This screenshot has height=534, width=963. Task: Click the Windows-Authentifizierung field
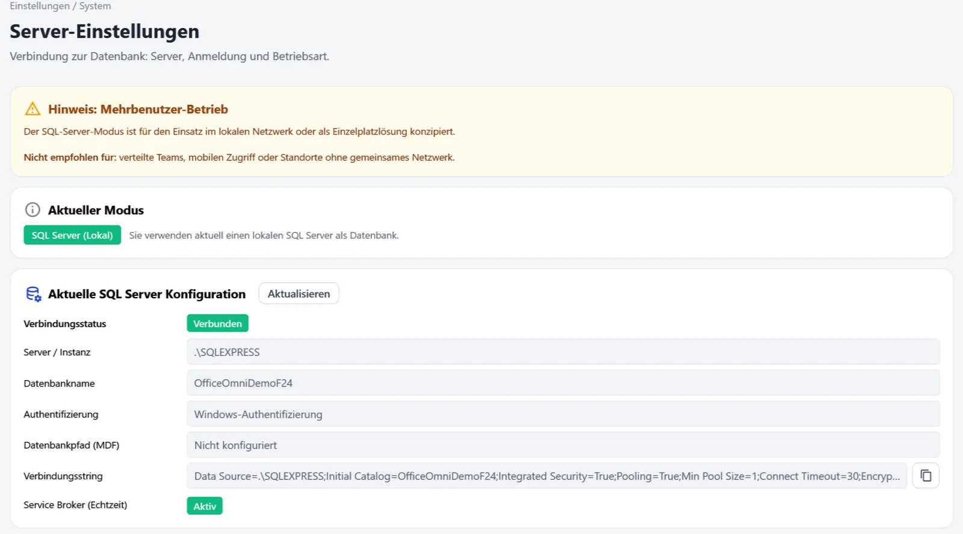click(563, 414)
